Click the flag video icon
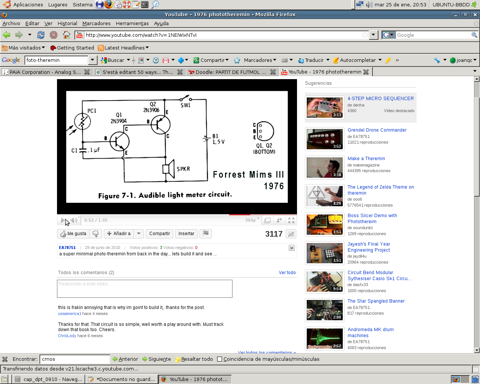480x384 pixels. pyautogui.click(x=205, y=233)
